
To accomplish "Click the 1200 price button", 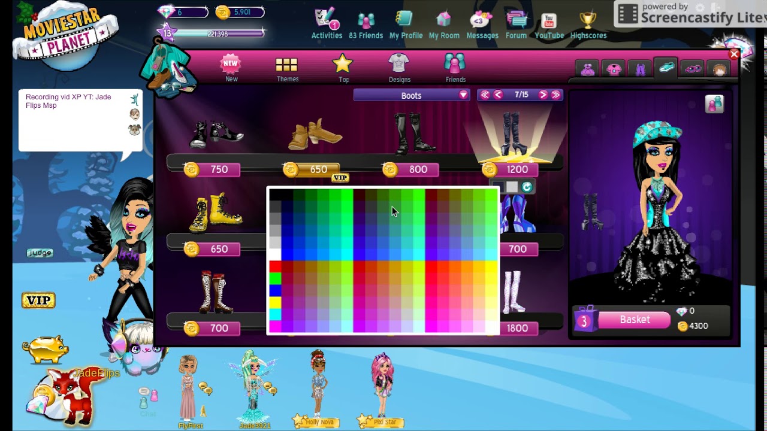I will [x=511, y=169].
